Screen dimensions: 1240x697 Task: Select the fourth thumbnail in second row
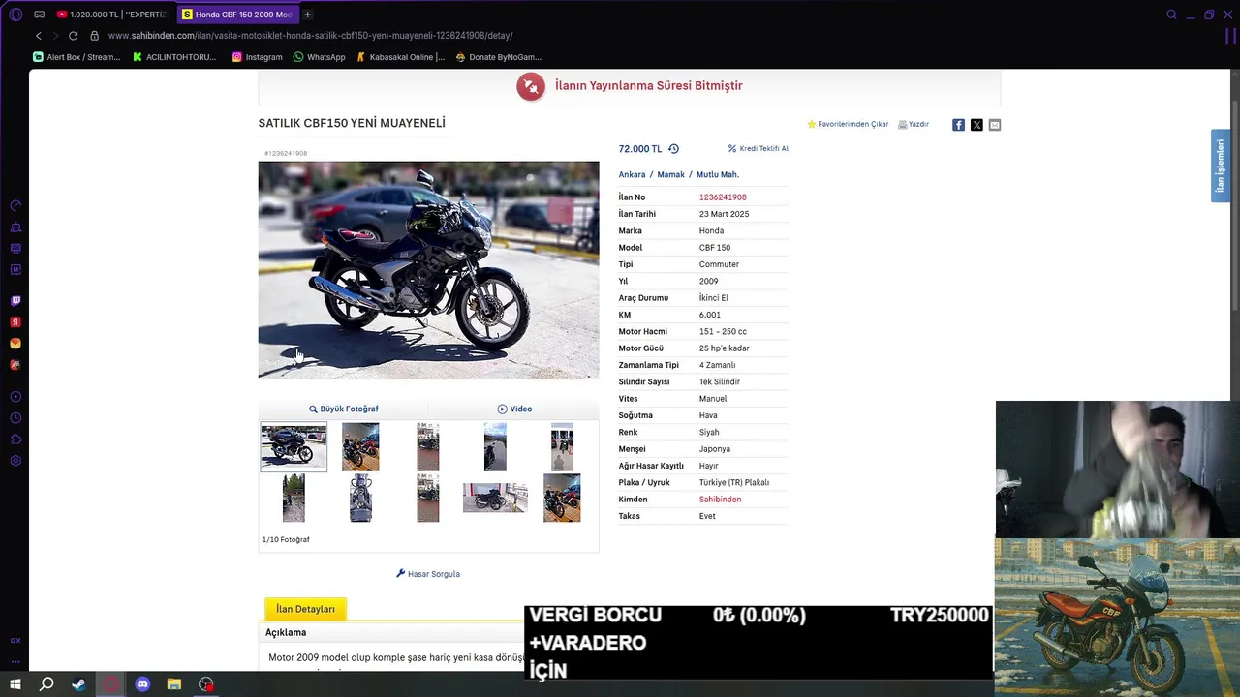[495, 498]
